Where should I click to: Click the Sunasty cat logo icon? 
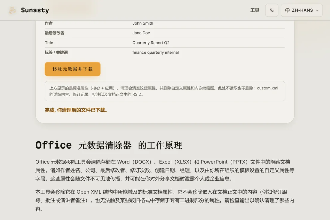click(x=12, y=10)
